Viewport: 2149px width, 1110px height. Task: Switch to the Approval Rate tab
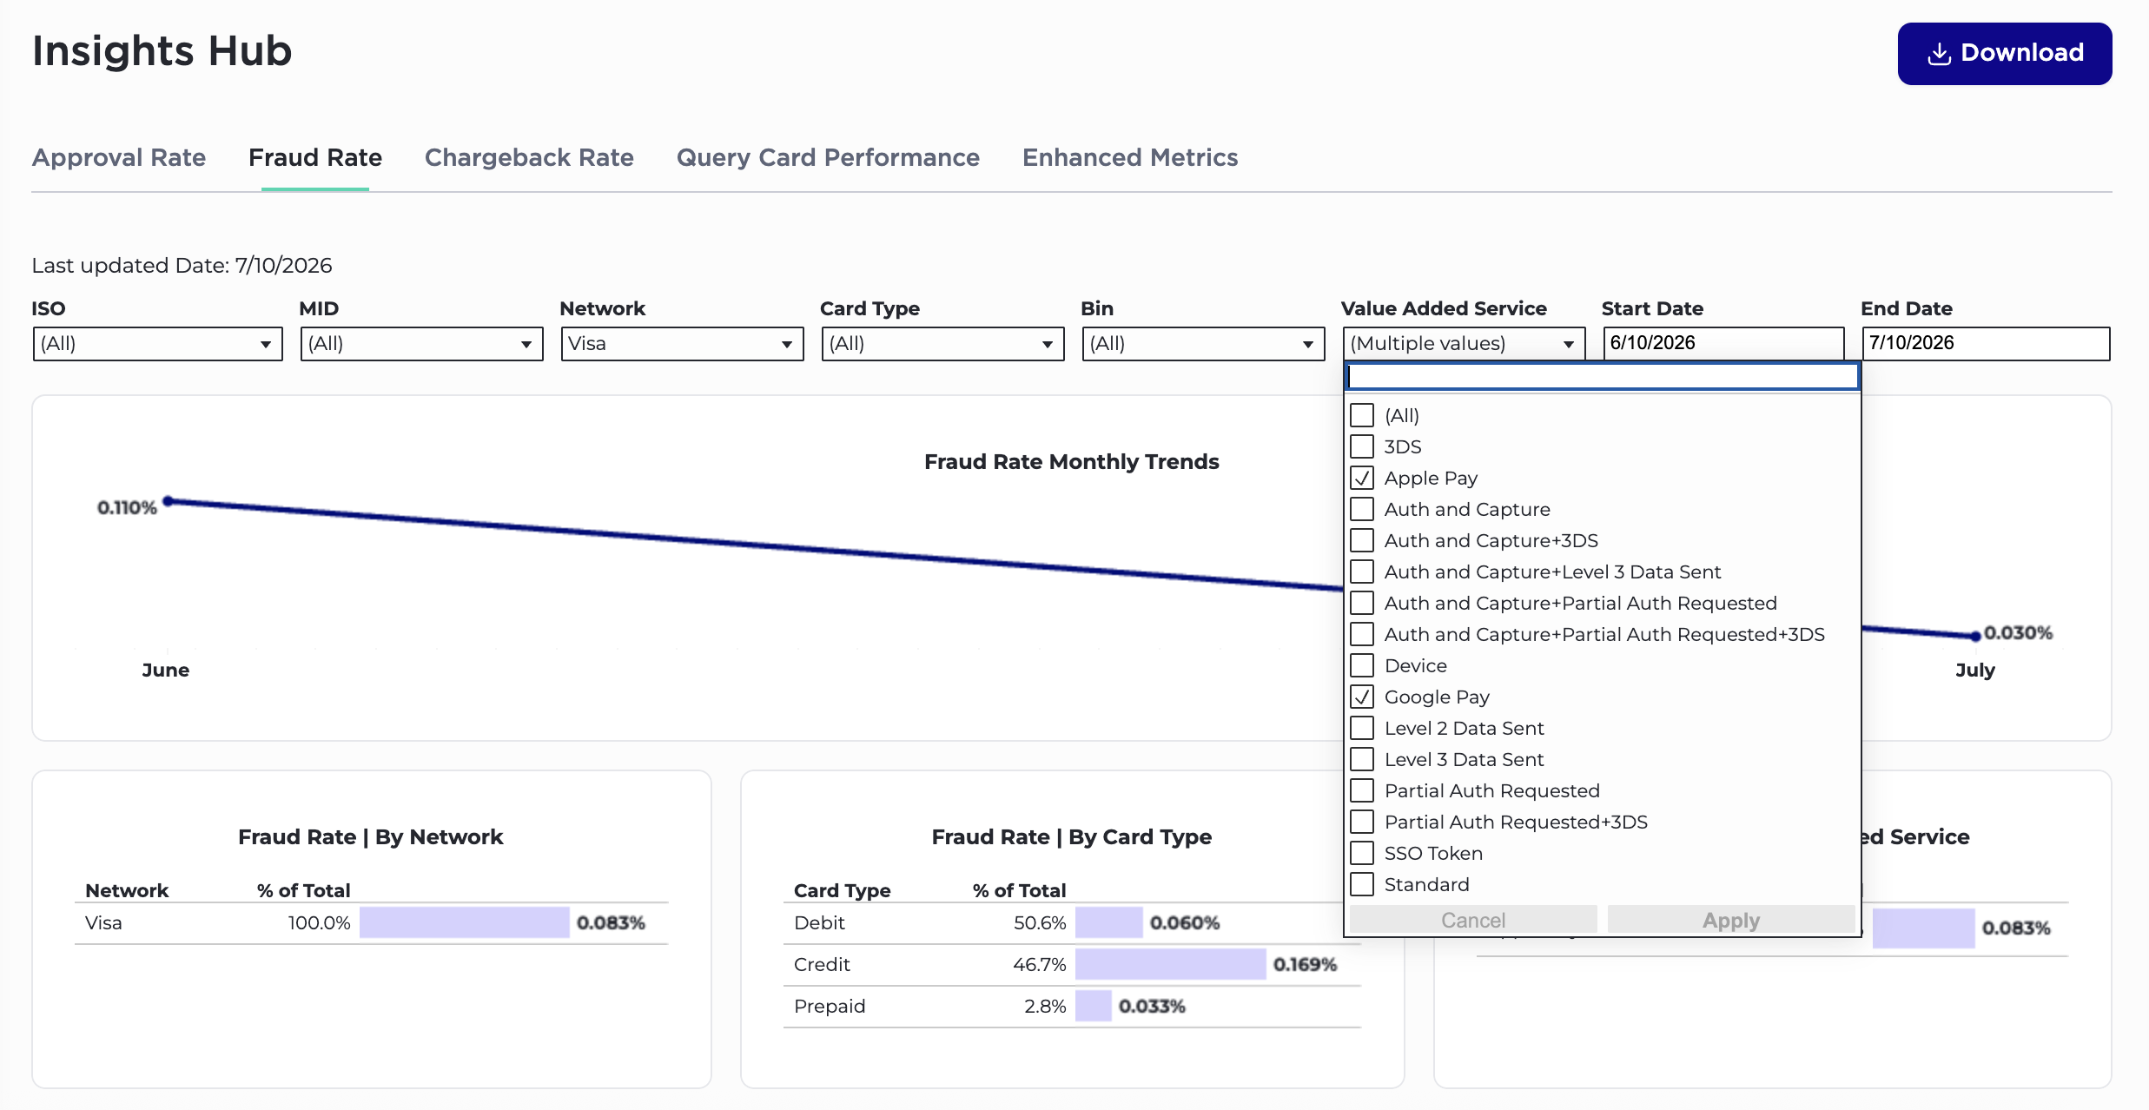pos(119,157)
